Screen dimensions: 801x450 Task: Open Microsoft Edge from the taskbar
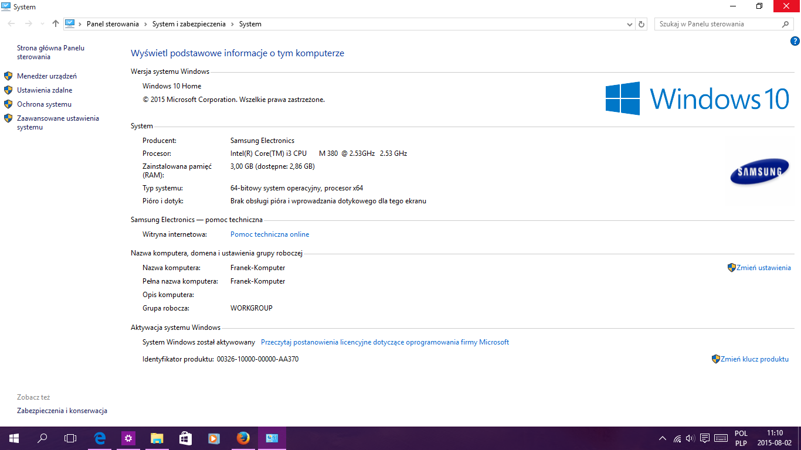100,438
